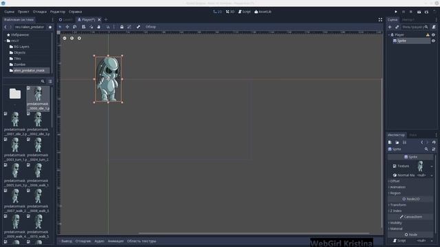Activate the Rotate tool icon

click(75, 27)
